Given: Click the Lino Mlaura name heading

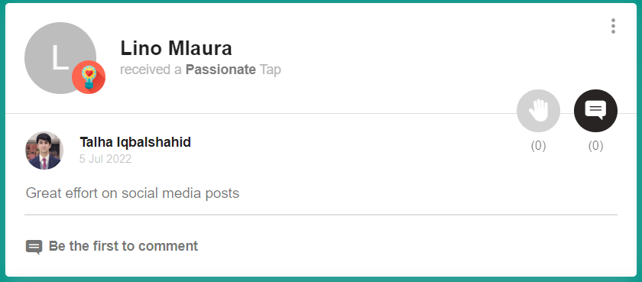Looking at the screenshot, I should (176, 48).
